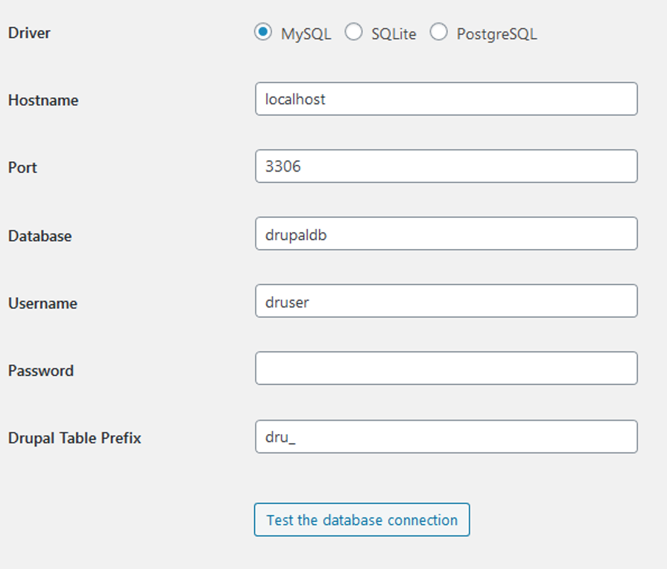Pick the PostgreSQL driver radio button

pyautogui.click(x=438, y=32)
